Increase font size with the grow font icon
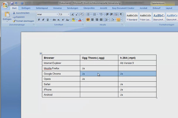Viewport: 178px width, 118px height. coord(73,14)
